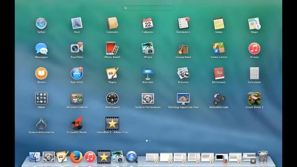
Task: Select first Launchpad page dot
Action: 147,141
